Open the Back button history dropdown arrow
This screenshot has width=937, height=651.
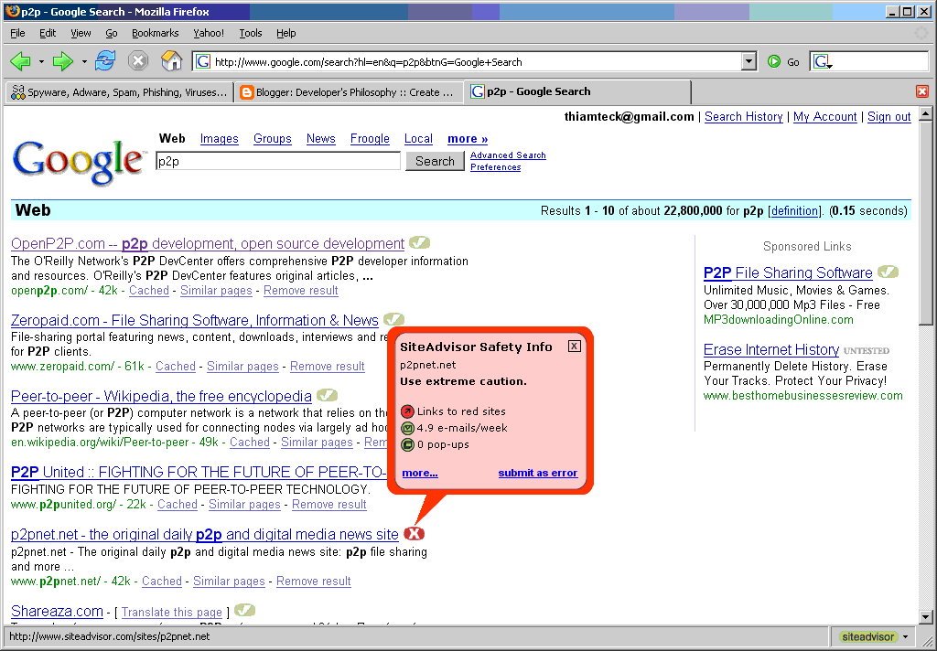[x=41, y=61]
